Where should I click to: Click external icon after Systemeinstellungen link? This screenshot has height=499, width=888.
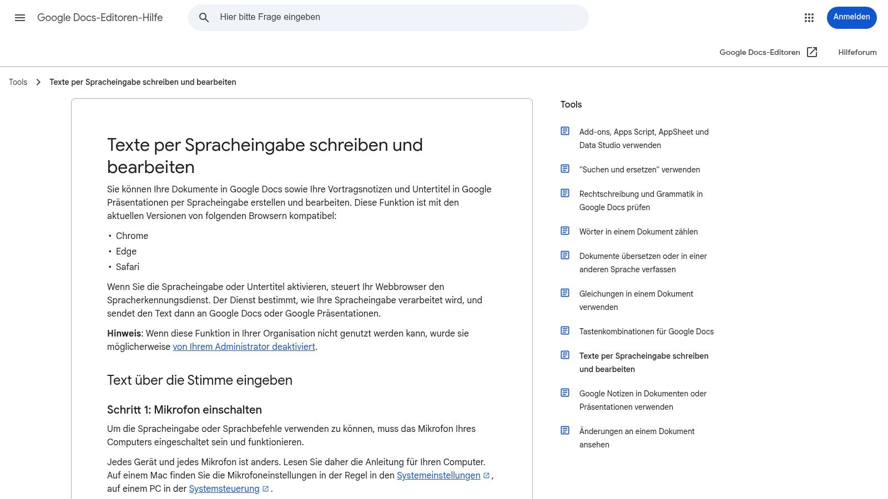click(x=487, y=475)
